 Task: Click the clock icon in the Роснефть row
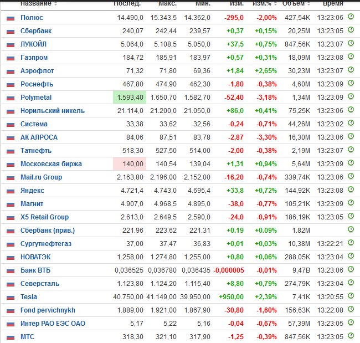[x=351, y=83]
